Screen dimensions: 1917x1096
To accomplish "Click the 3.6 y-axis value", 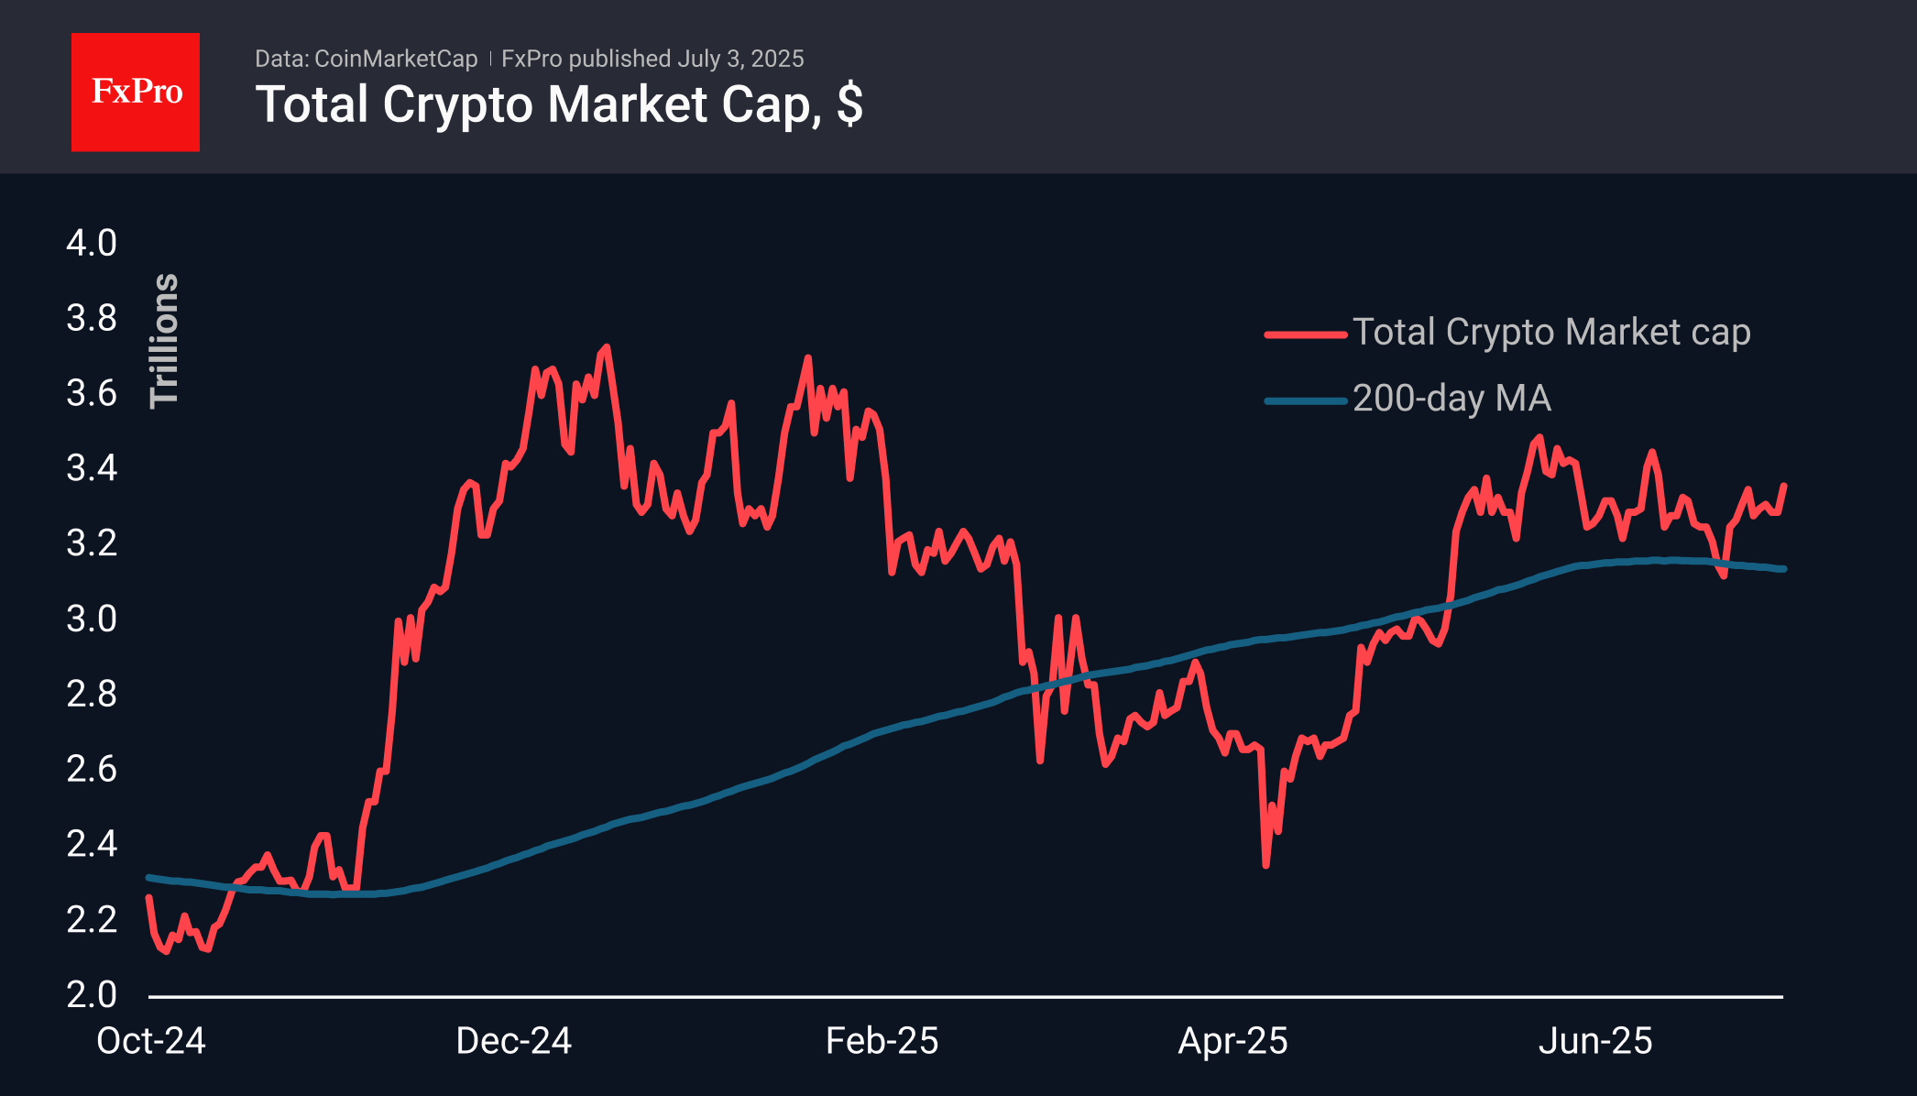I will (92, 393).
